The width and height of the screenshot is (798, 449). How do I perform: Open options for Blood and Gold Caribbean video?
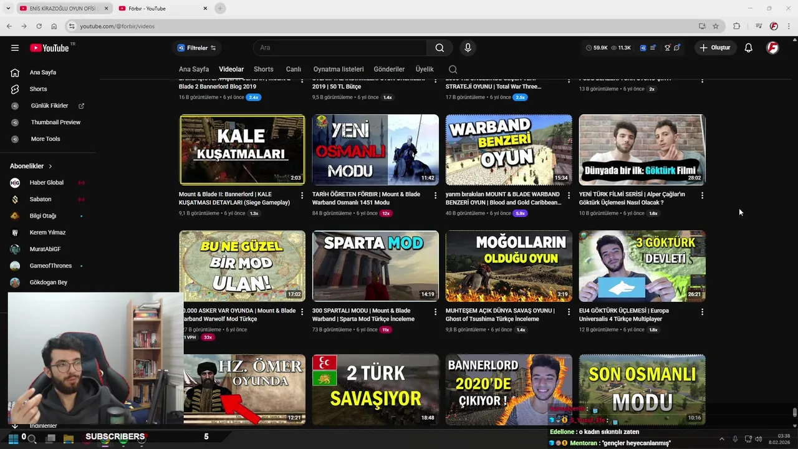[569, 195]
